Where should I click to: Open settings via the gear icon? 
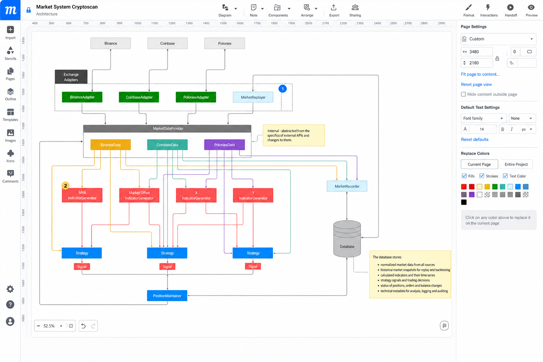10,289
